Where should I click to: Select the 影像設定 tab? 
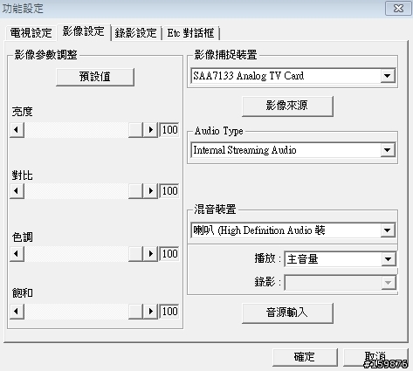tap(84, 31)
